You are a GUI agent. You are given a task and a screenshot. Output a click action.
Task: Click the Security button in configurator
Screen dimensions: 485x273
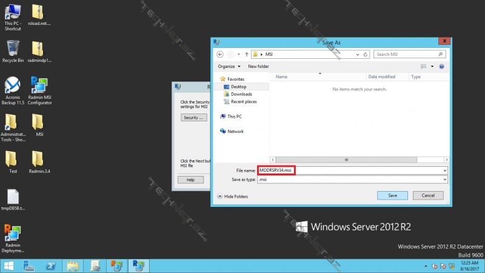pos(195,117)
